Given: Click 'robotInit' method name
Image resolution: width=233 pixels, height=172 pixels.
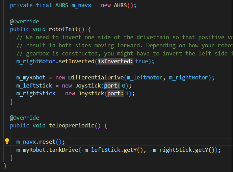Looking at the screenshot, I should 63,29.
